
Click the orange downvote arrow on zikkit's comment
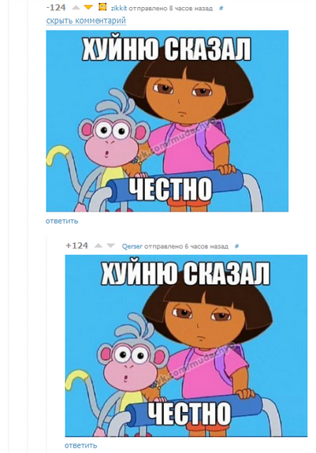pyautogui.click(x=88, y=8)
